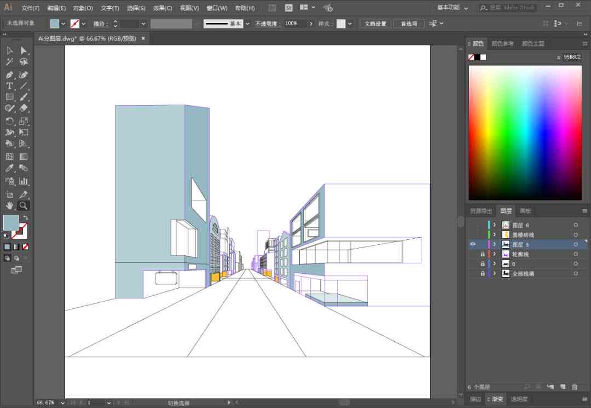
Task: Set fill mode to None in toolbar
Action: click(x=25, y=247)
